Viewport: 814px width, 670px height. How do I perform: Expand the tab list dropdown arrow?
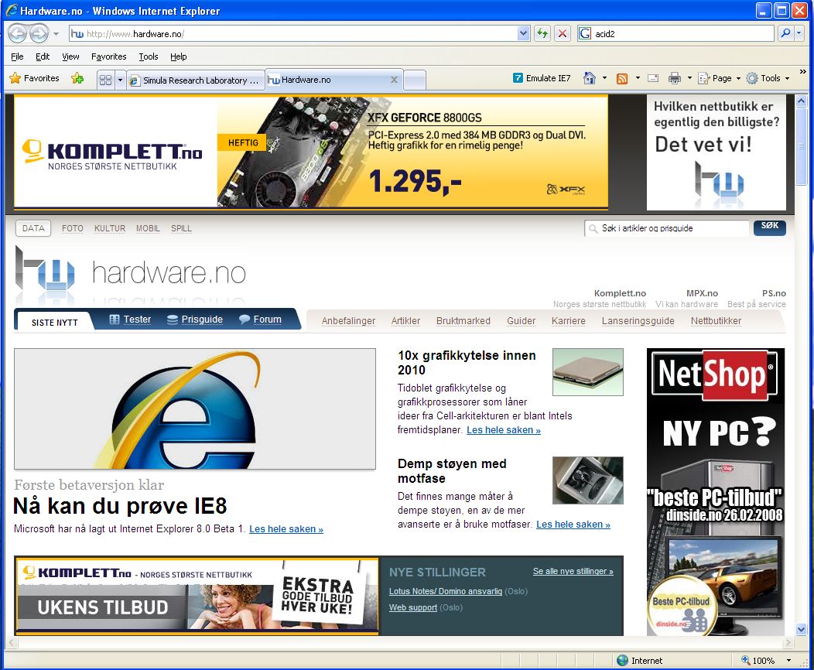pos(121,80)
